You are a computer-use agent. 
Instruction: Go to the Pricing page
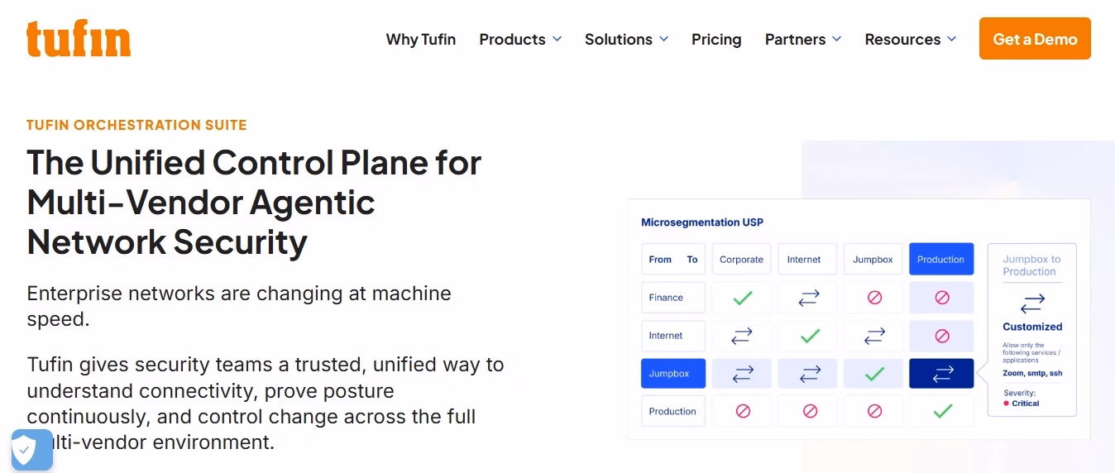[x=716, y=39]
